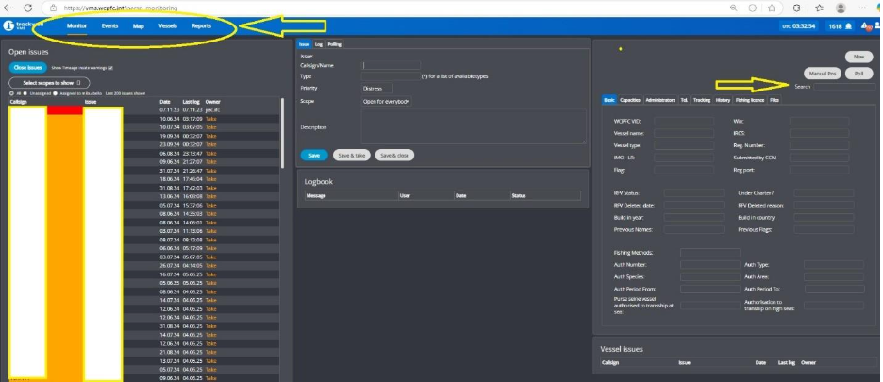
Task: Open the favorites list icon
Action: pyautogui.click(x=820, y=8)
